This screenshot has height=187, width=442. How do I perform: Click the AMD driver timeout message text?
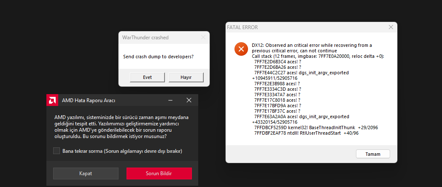pyautogui.click(x=121, y=127)
